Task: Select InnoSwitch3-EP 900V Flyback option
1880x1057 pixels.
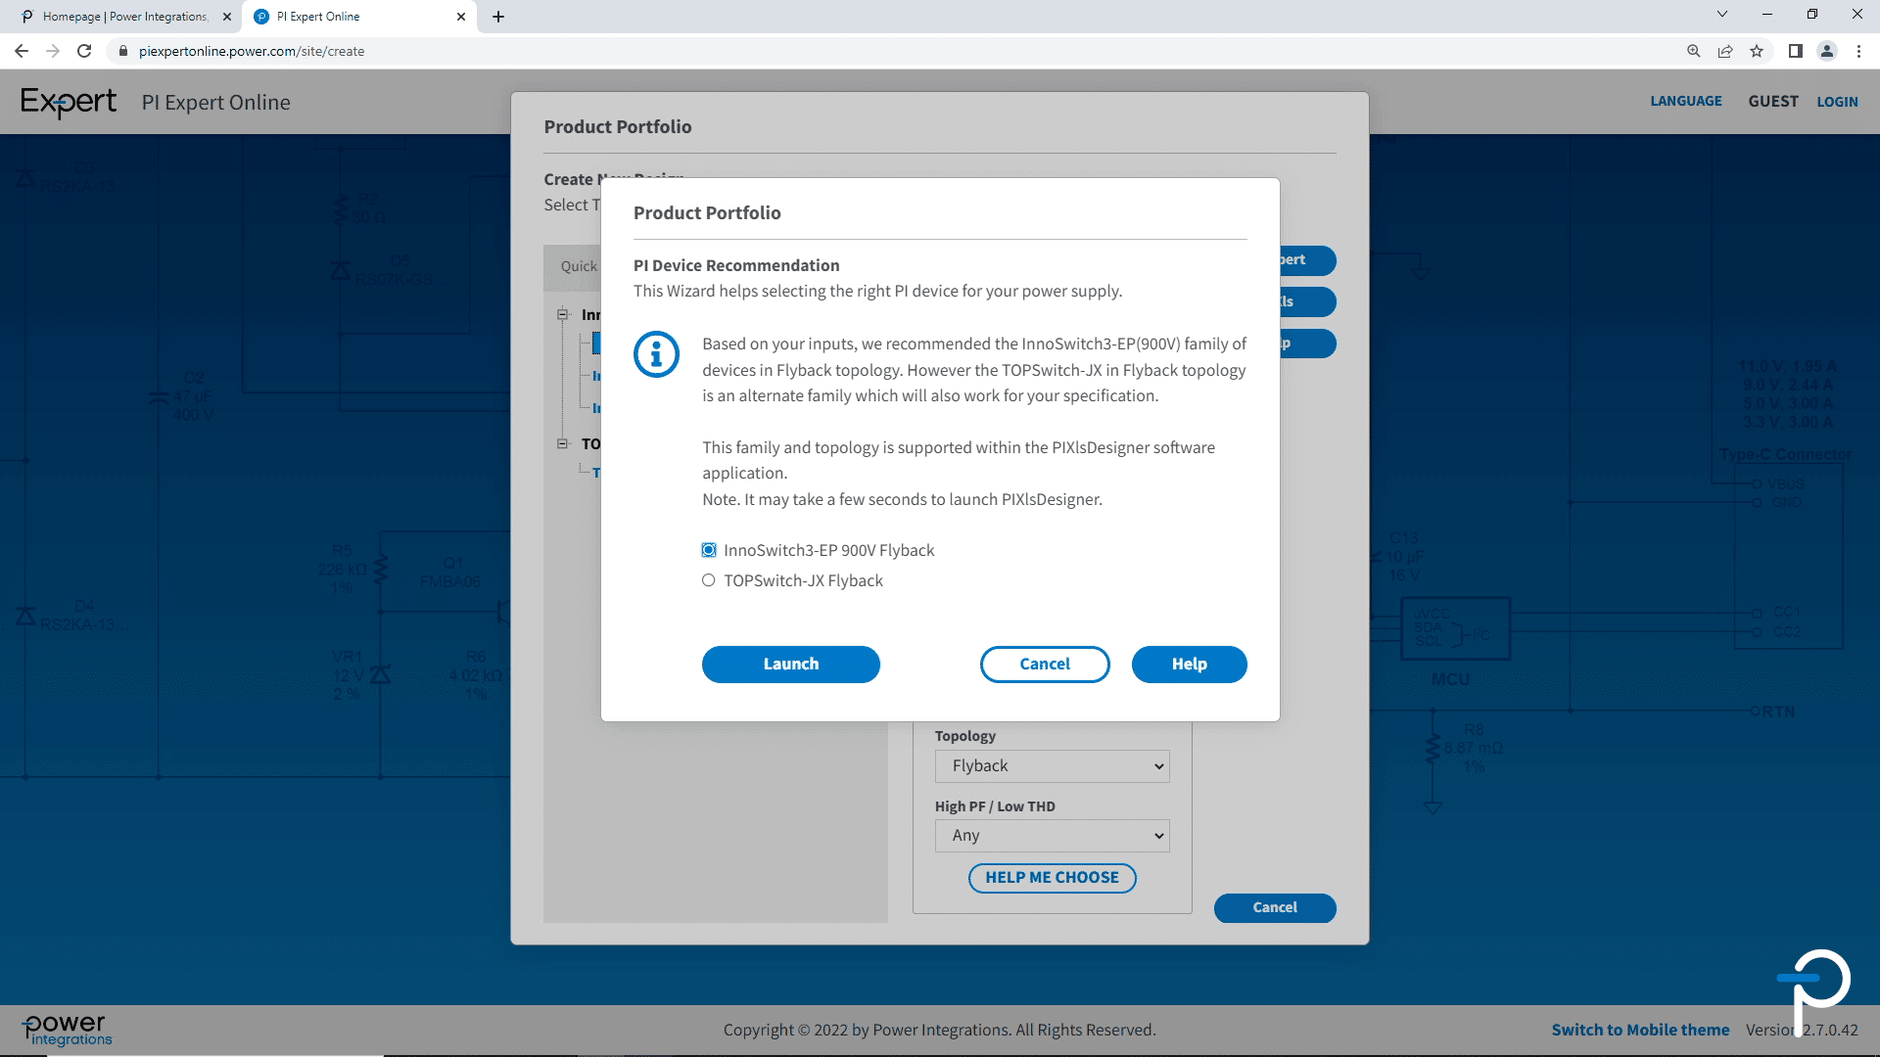Action: [x=709, y=550]
